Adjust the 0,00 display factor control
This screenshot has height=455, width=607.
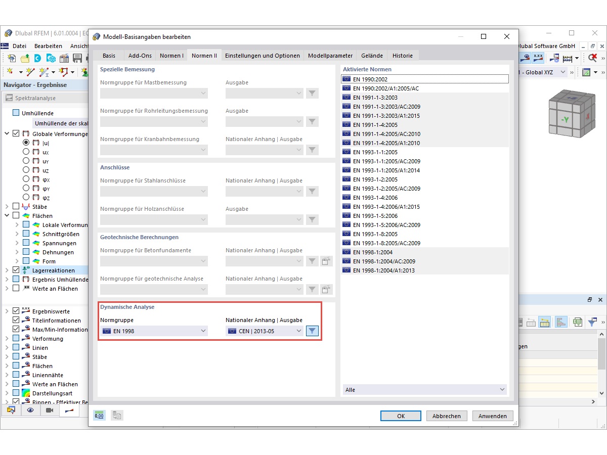tap(100, 415)
